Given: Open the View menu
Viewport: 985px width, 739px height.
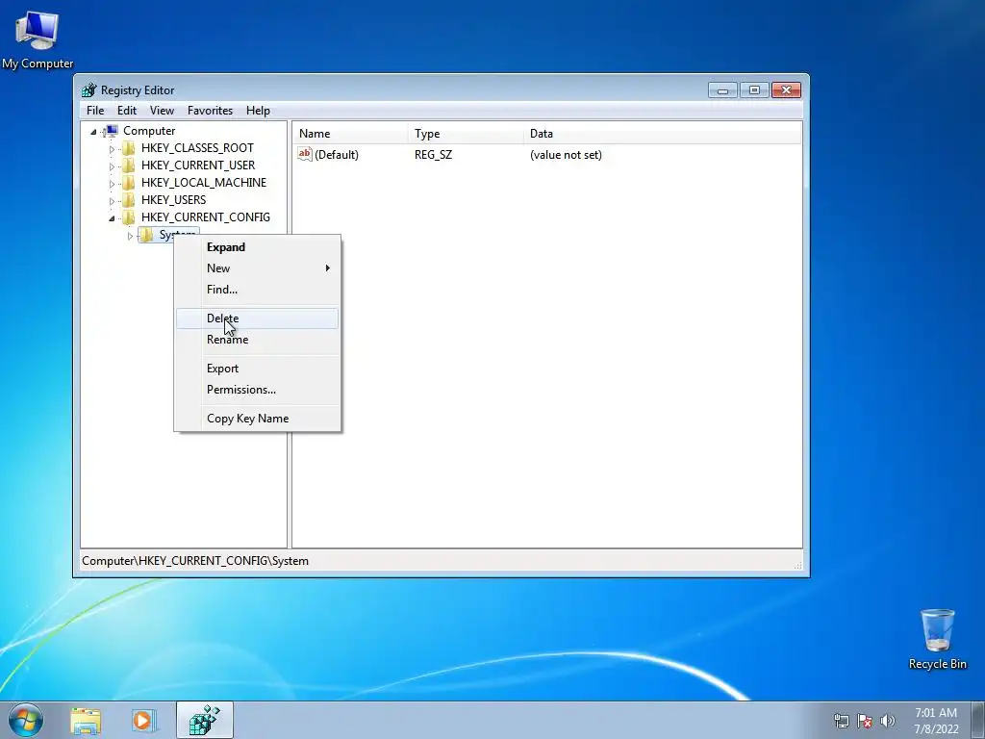Looking at the screenshot, I should [162, 111].
